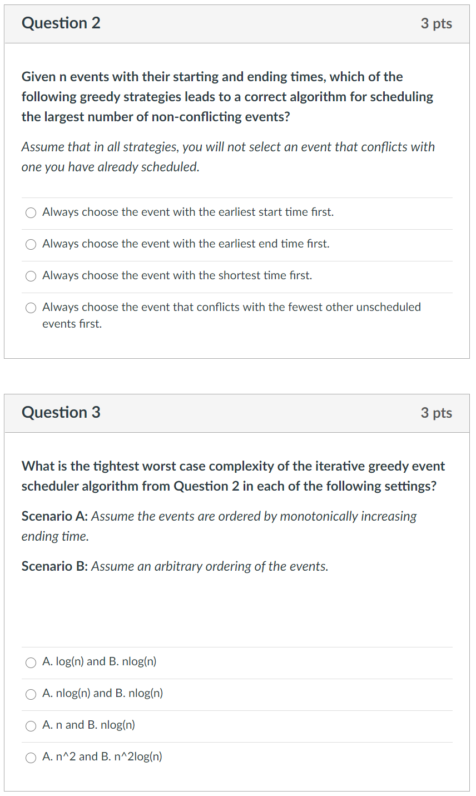Click the '3 pts' label for Question 3
476x796 pixels.
[437, 413]
